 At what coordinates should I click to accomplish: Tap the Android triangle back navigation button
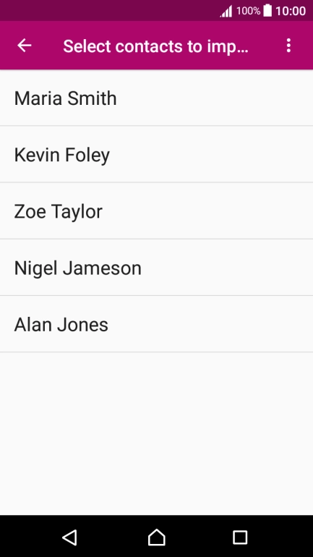click(x=69, y=537)
